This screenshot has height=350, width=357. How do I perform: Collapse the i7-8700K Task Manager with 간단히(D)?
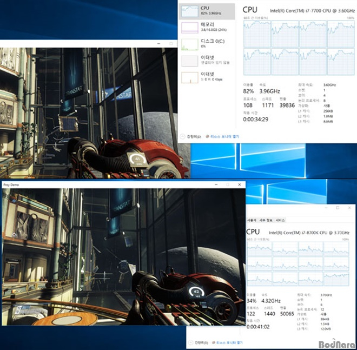199,343
